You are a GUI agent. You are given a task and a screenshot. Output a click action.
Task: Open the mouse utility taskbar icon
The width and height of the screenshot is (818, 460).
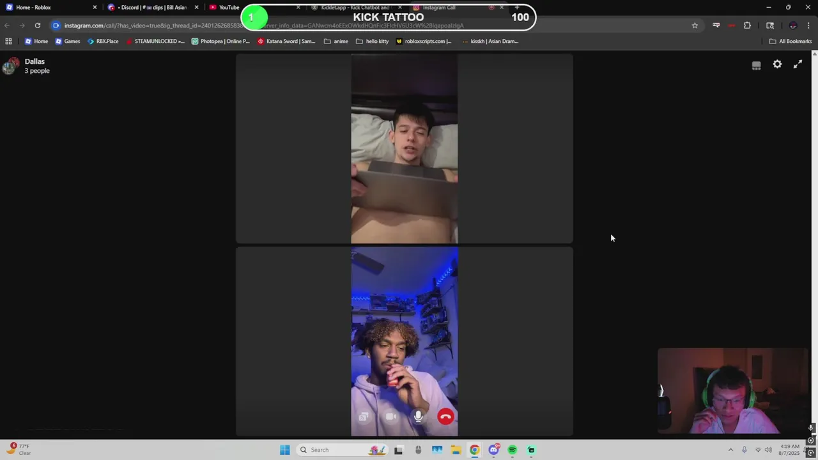(418, 450)
